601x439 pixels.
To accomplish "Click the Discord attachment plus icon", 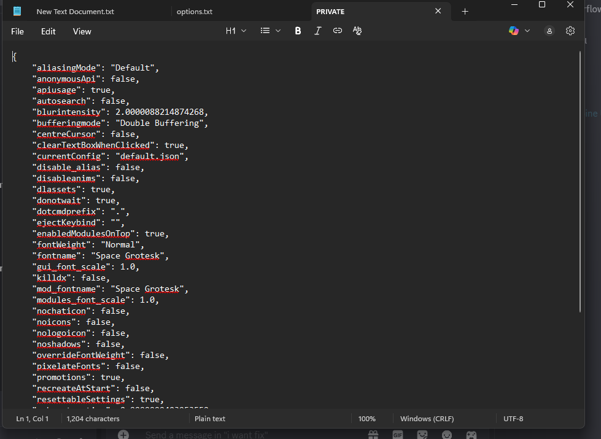I will 123,435.
